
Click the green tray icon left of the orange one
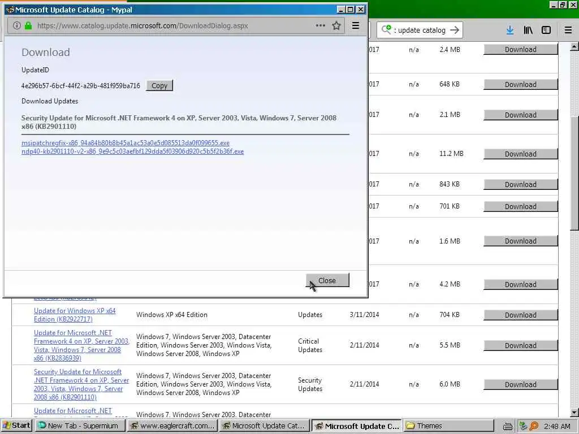pos(523,426)
